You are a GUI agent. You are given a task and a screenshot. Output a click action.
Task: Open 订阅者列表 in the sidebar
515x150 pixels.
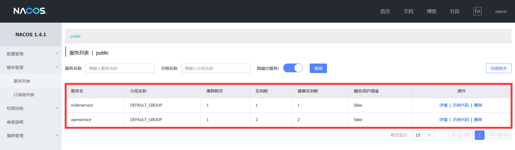(x=24, y=95)
